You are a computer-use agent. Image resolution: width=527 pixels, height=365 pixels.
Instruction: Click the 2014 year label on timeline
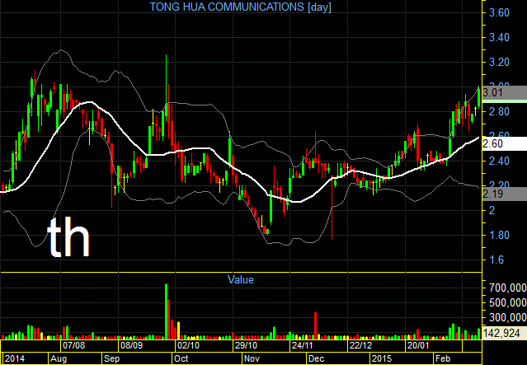(x=15, y=358)
